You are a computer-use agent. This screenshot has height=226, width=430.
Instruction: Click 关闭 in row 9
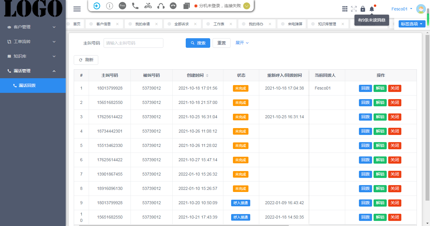click(395, 203)
